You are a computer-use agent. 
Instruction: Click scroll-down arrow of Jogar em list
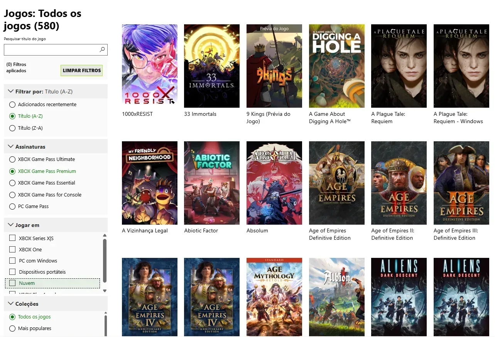tap(105, 291)
